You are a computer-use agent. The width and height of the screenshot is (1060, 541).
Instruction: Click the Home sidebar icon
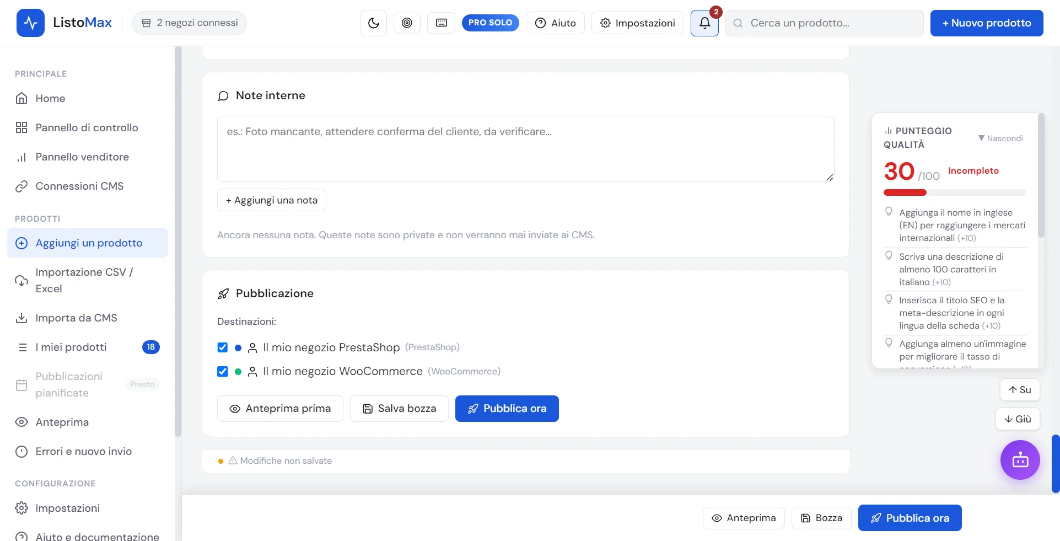21,99
